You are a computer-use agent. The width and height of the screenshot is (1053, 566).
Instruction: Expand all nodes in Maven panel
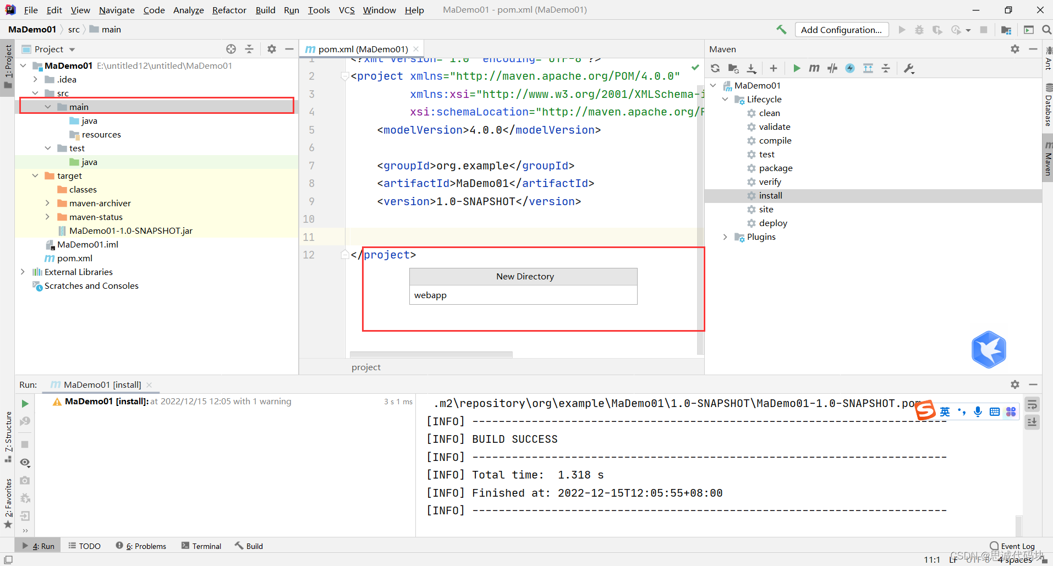pos(868,68)
